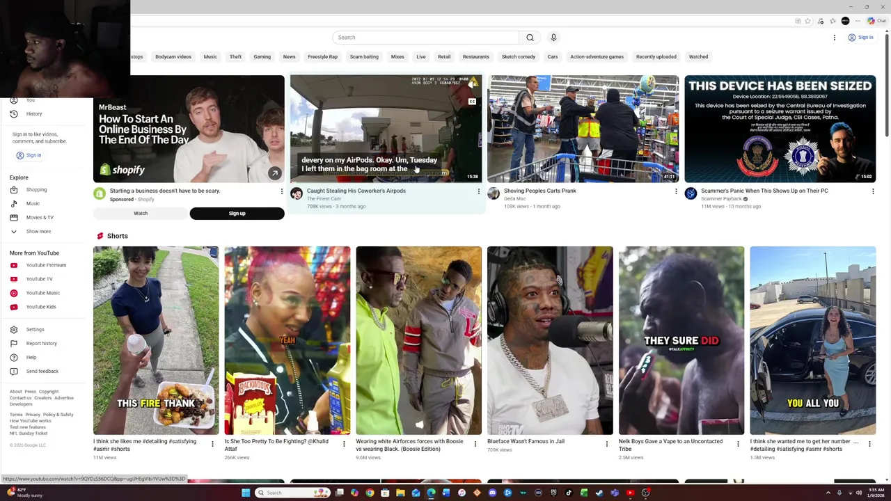Open YouTube settings three-dot menu near Sign in
The height and width of the screenshot is (501, 891).
point(834,38)
